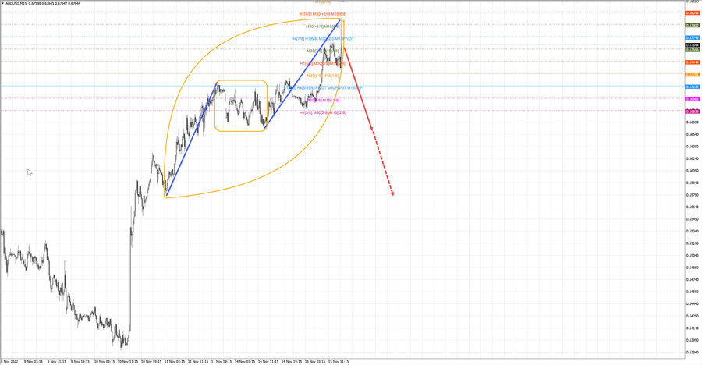Click the 15 Nov 03:15 time label
The width and height of the screenshot is (702, 365).
click(x=315, y=361)
